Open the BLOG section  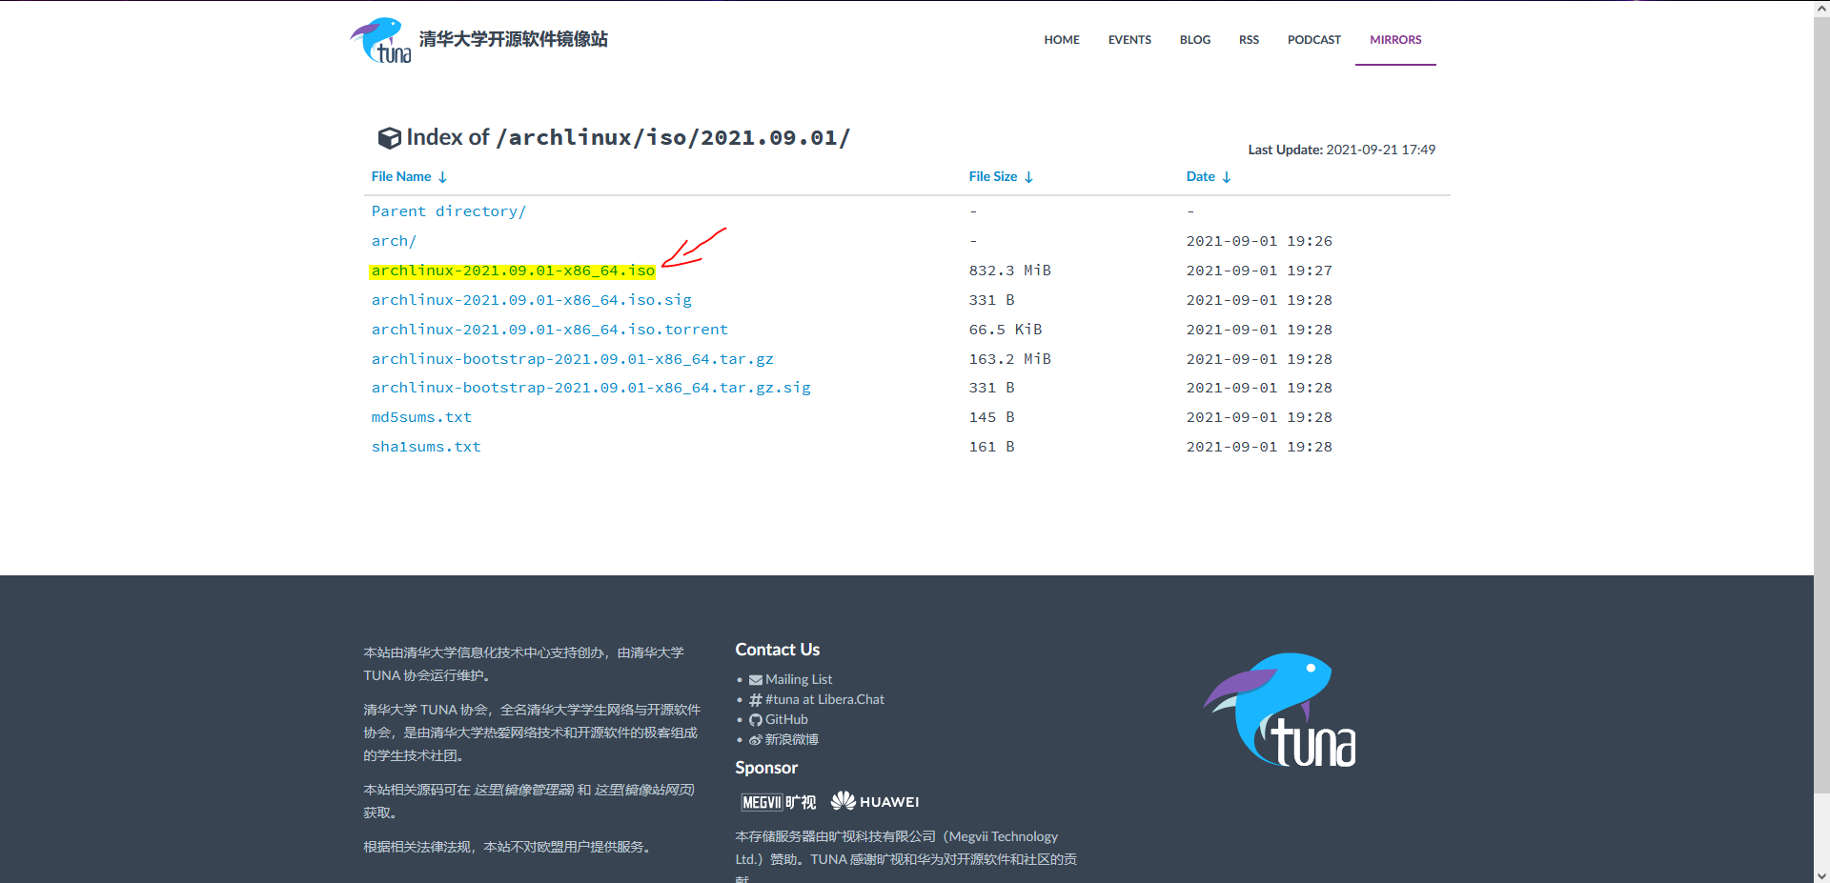[1194, 39]
